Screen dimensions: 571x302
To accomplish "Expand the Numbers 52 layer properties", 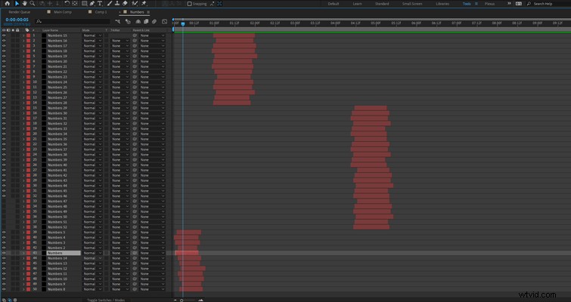I will point(23,227).
